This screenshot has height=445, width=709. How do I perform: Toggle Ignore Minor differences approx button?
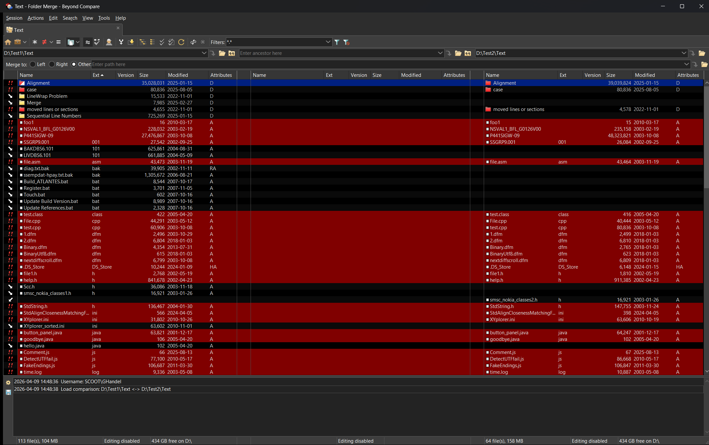coord(87,42)
